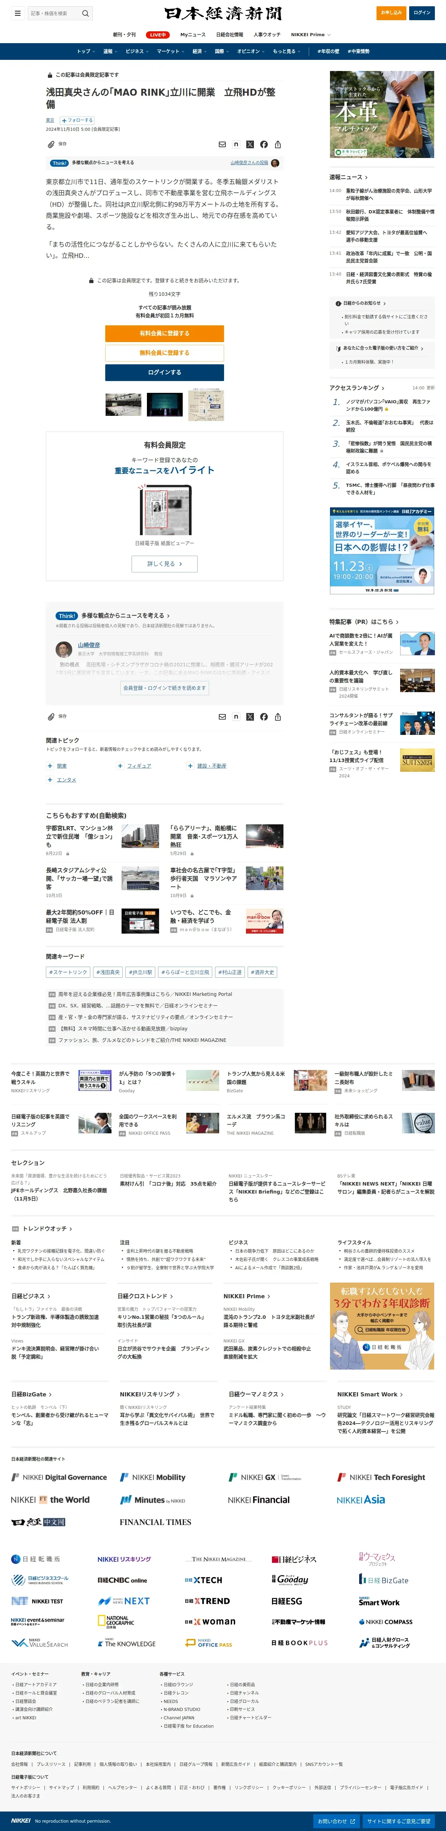Click お申し込み orange button

pyautogui.click(x=391, y=13)
